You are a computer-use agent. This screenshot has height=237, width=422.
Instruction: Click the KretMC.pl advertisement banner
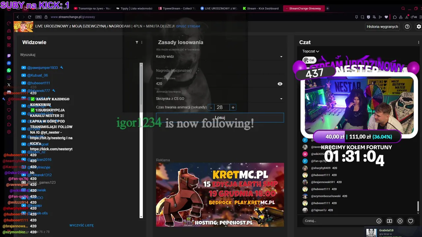(220, 195)
